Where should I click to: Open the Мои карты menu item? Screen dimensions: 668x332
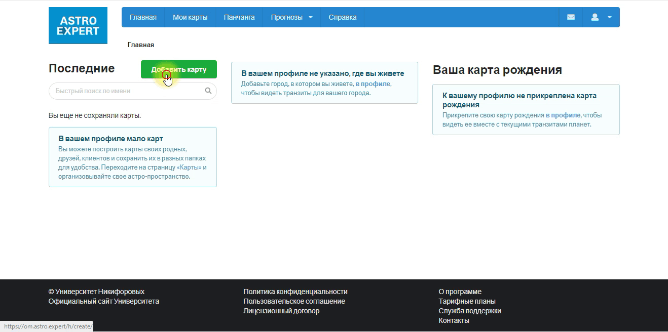pyautogui.click(x=190, y=17)
